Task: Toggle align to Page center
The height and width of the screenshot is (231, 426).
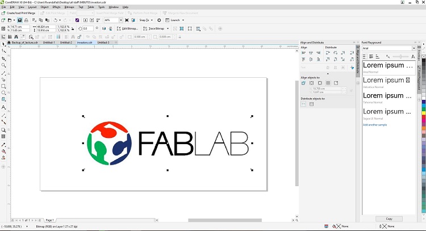Action: click(x=320, y=83)
